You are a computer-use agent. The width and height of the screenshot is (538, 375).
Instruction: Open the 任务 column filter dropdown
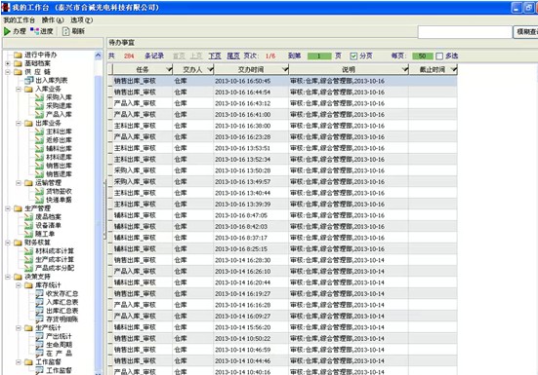[x=169, y=69]
